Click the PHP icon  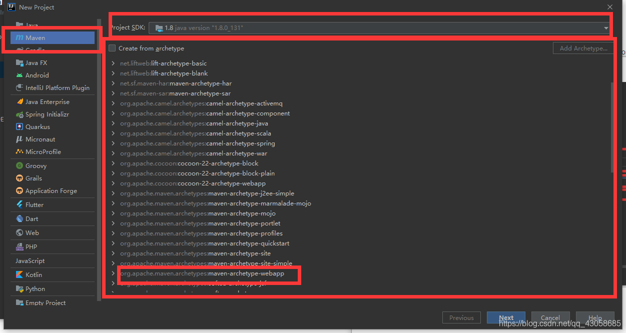(x=20, y=247)
